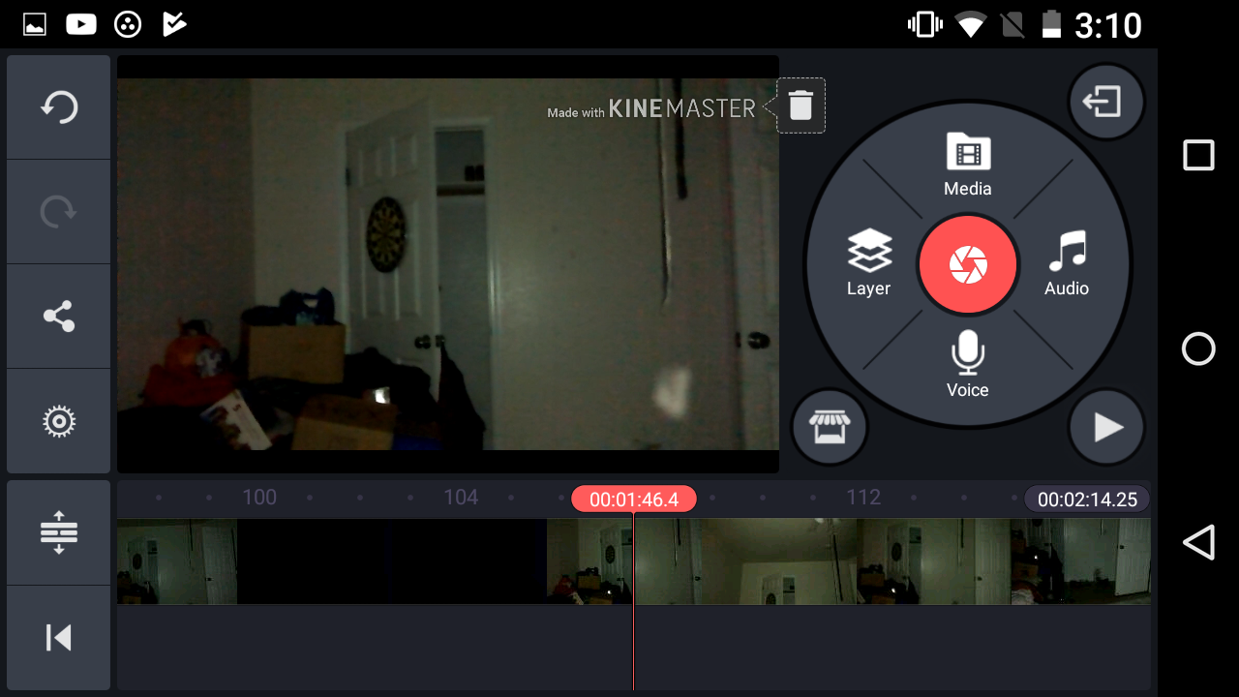Start Voice recording option
The width and height of the screenshot is (1239, 697).
pos(968,364)
